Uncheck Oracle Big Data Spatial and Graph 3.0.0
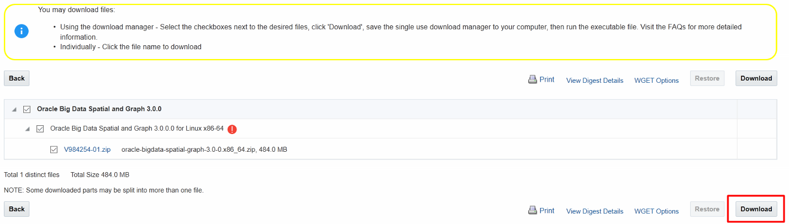789x224 pixels. tap(27, 109)
